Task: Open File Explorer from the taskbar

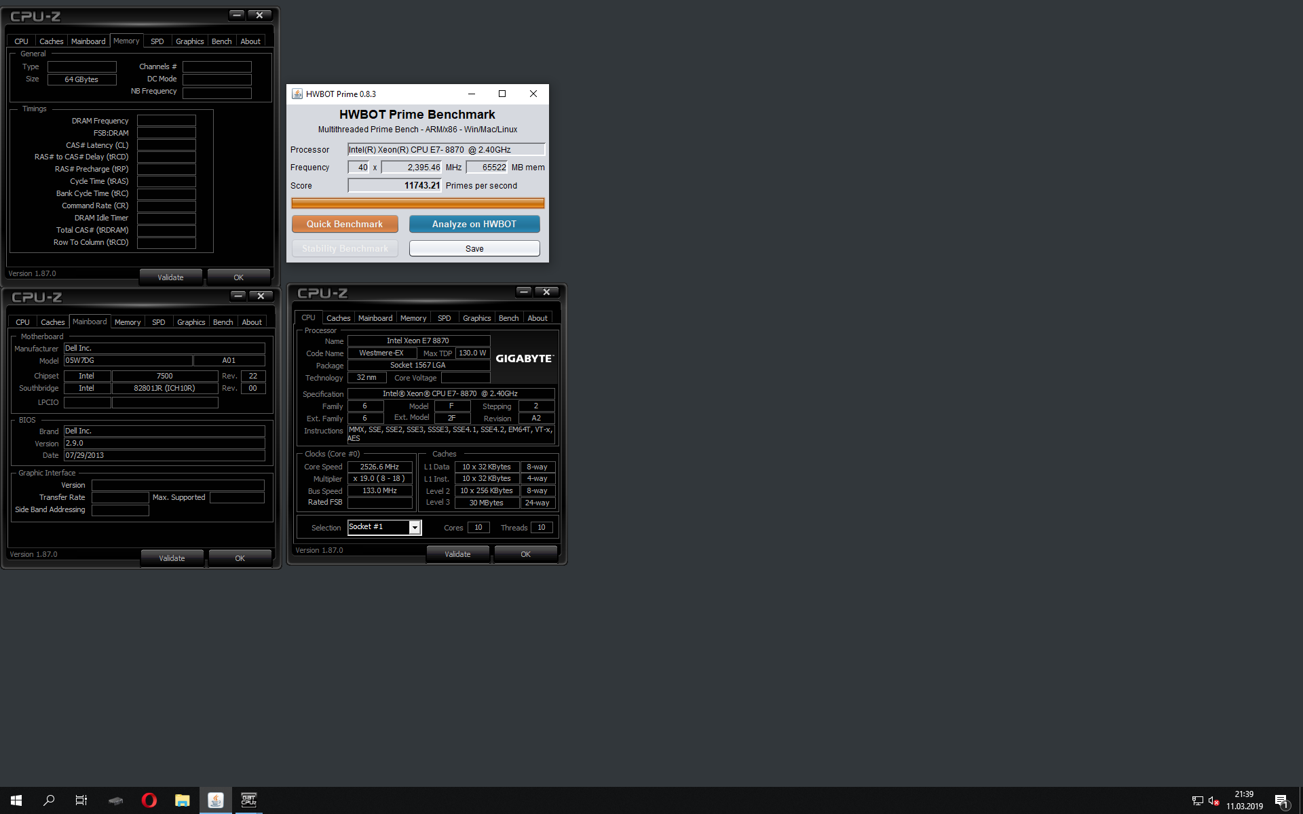Action: coord(182,800)
